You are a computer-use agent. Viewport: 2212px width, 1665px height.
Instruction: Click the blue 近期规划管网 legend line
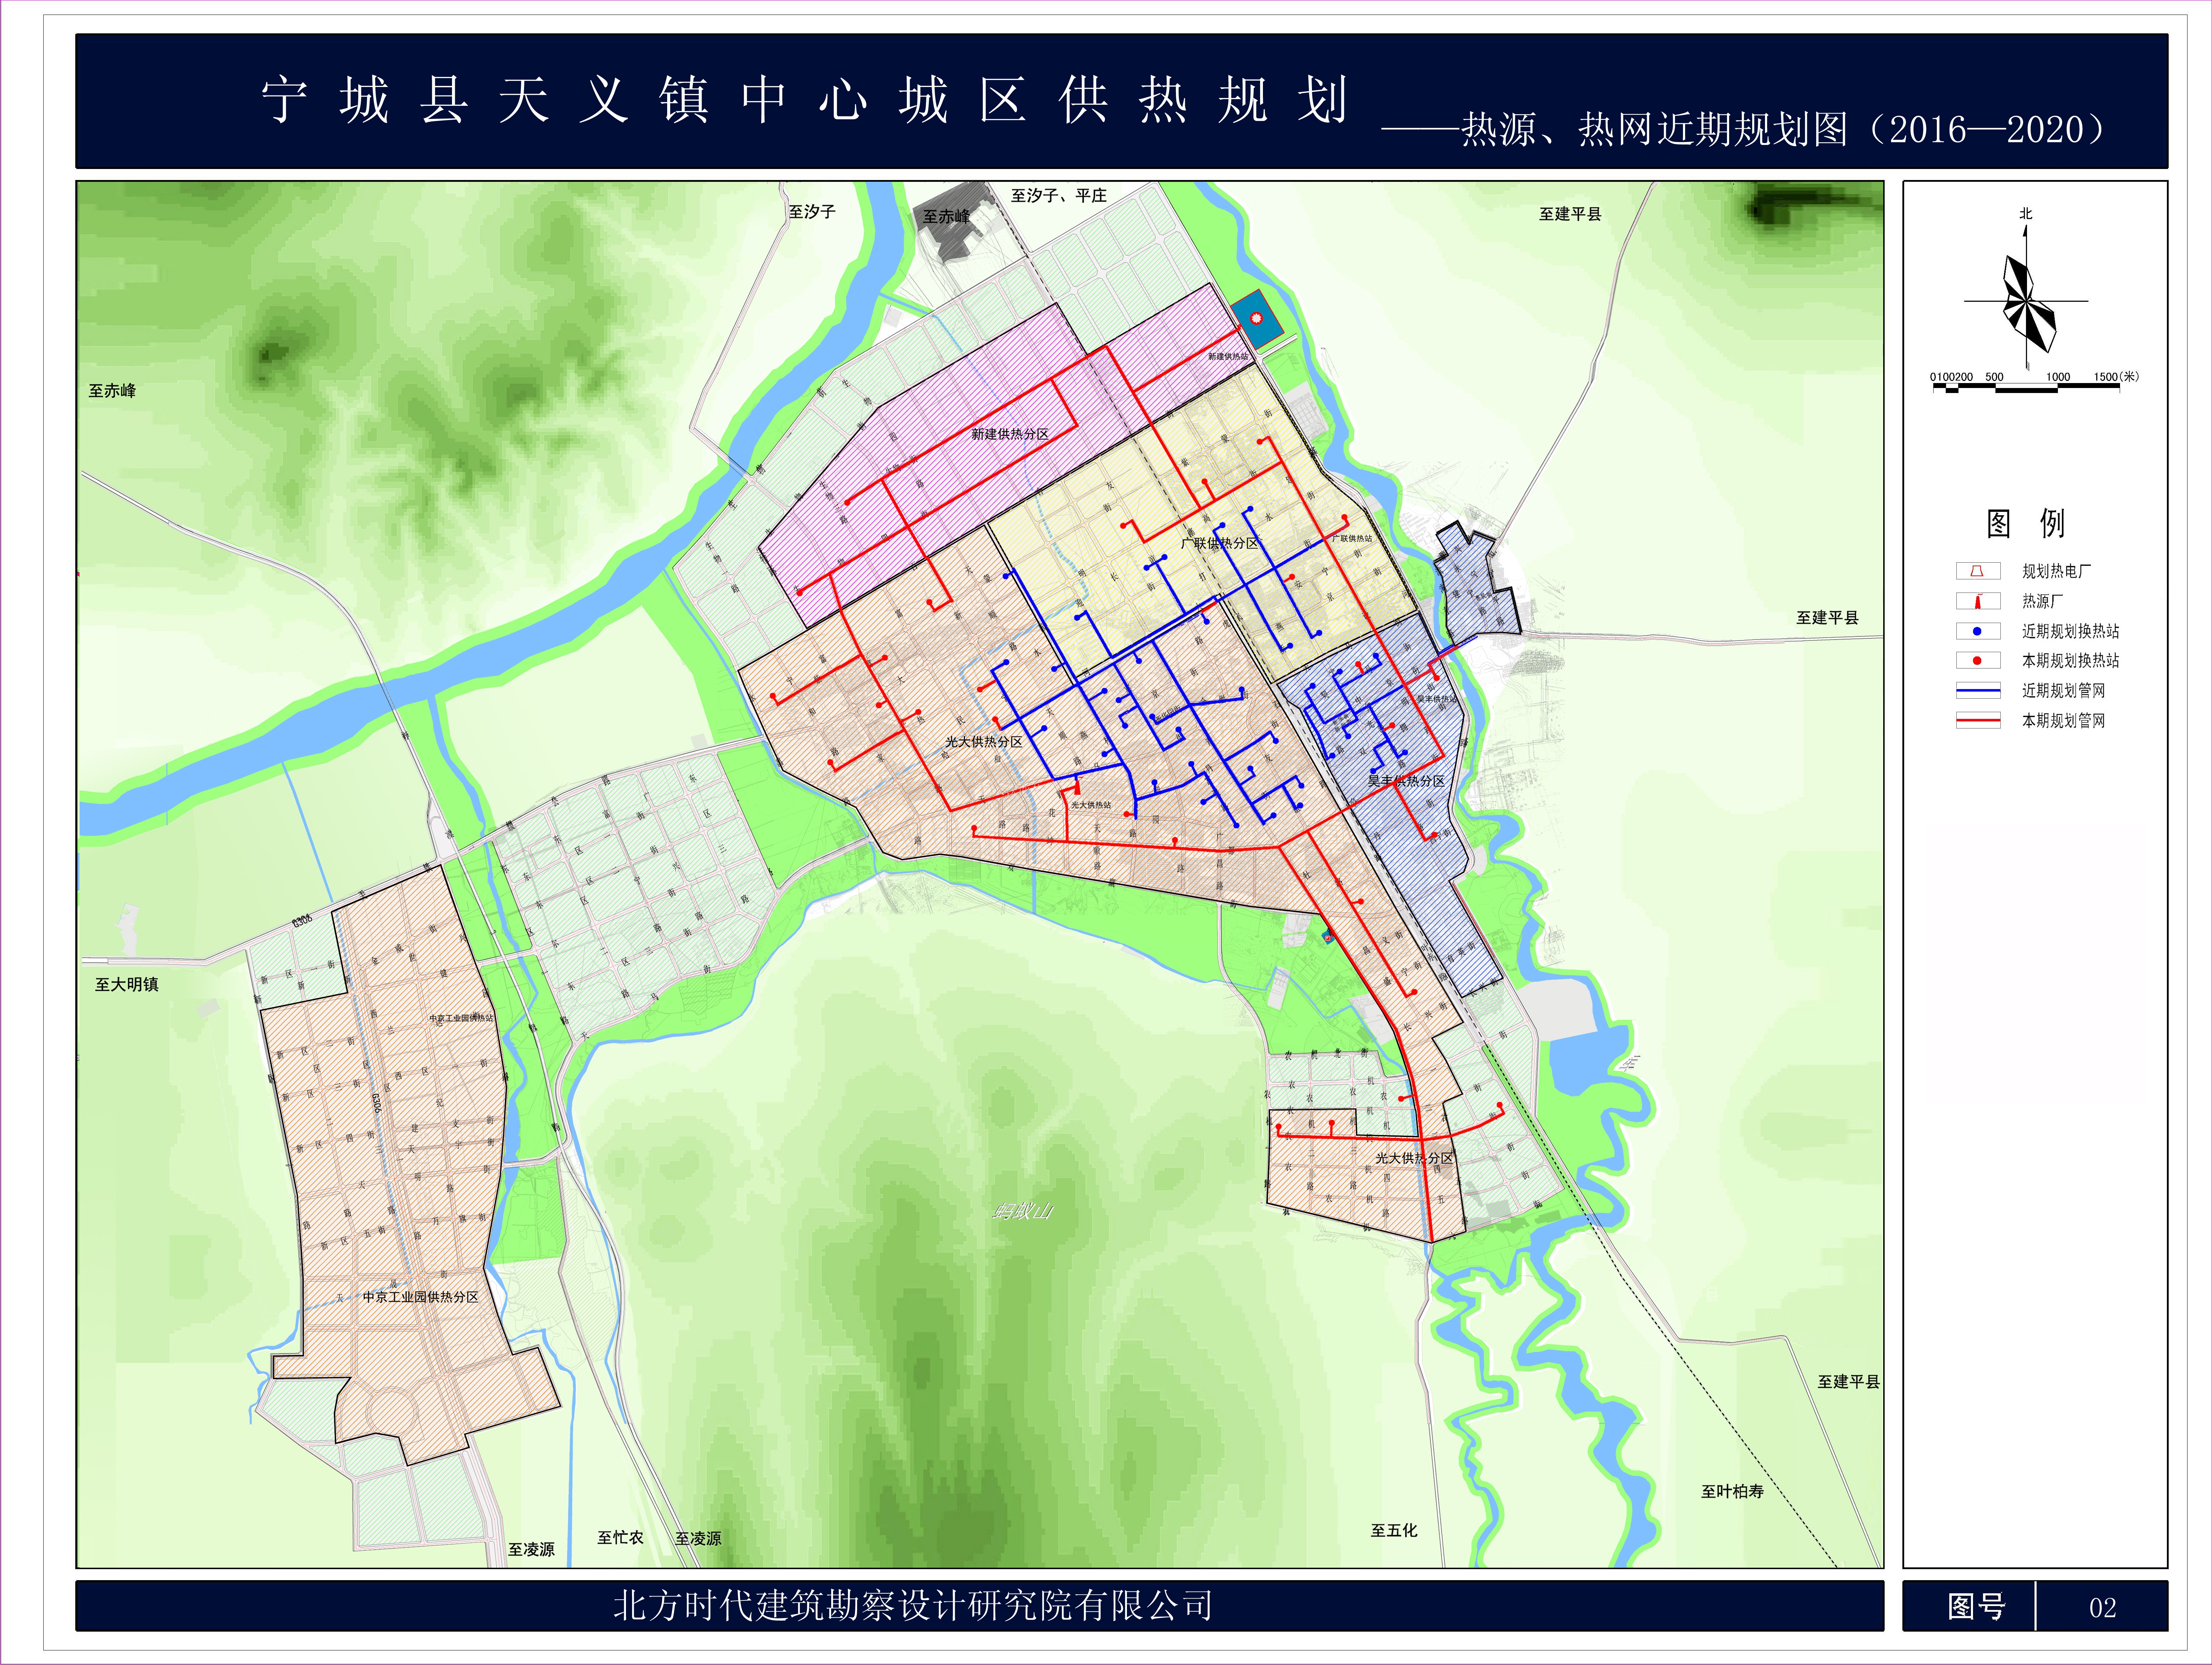(1978, 690)
